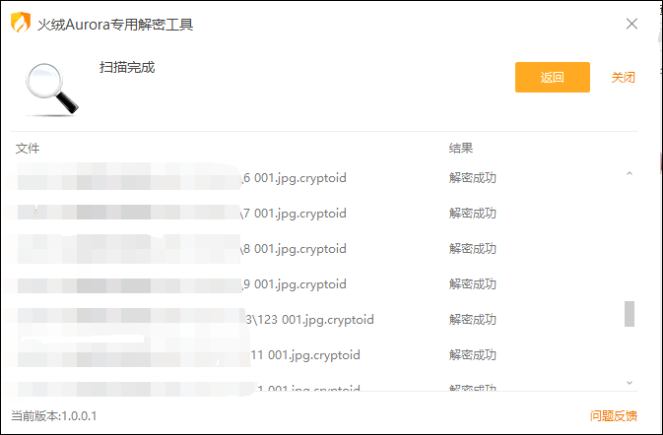
Task: Open the 问题反馈 feedback link
Action: point(614,415)
